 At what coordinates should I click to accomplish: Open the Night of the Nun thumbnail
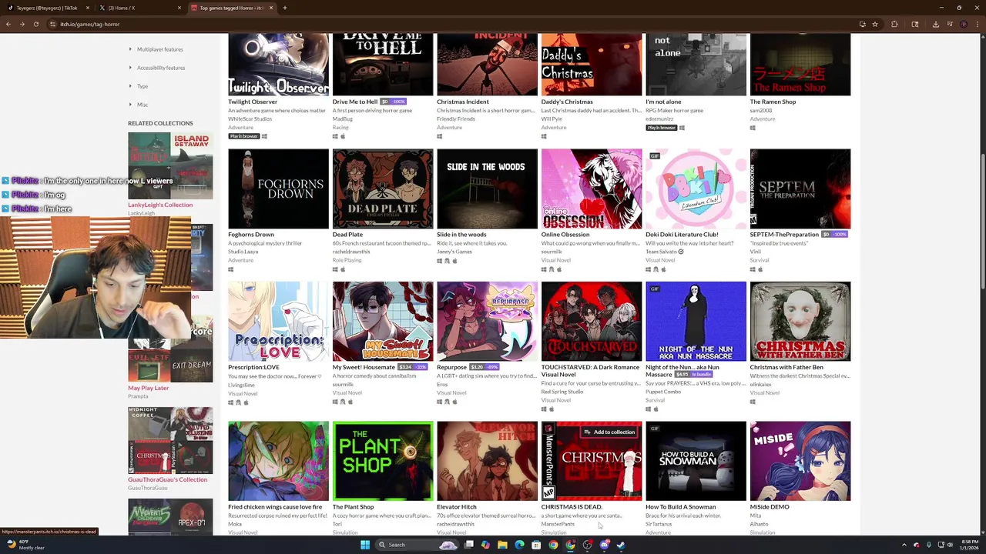696,322
